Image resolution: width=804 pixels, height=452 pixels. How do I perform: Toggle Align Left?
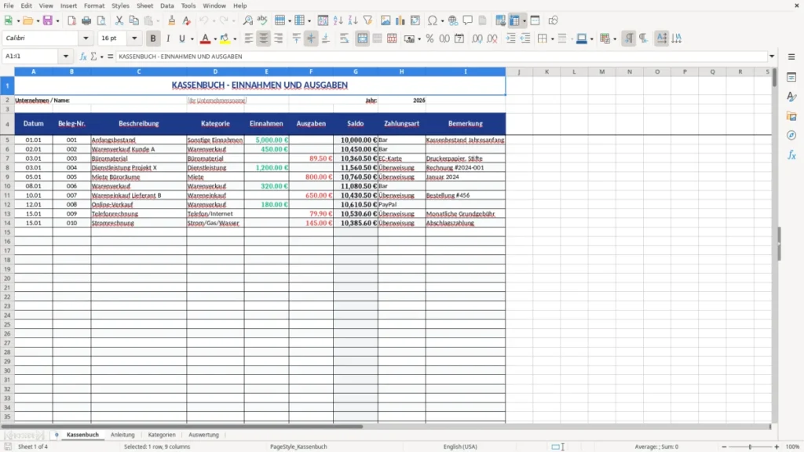(249, 38)
